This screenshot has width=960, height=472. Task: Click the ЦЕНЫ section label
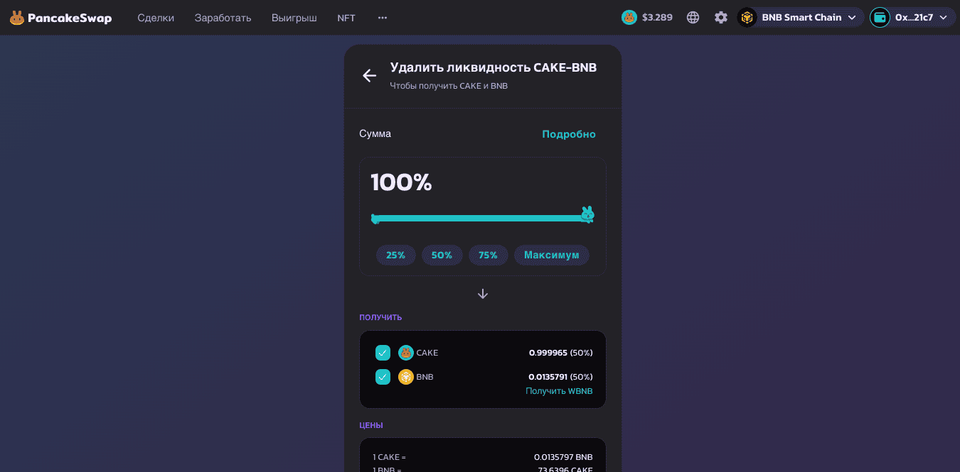click(x=371, y=425)
